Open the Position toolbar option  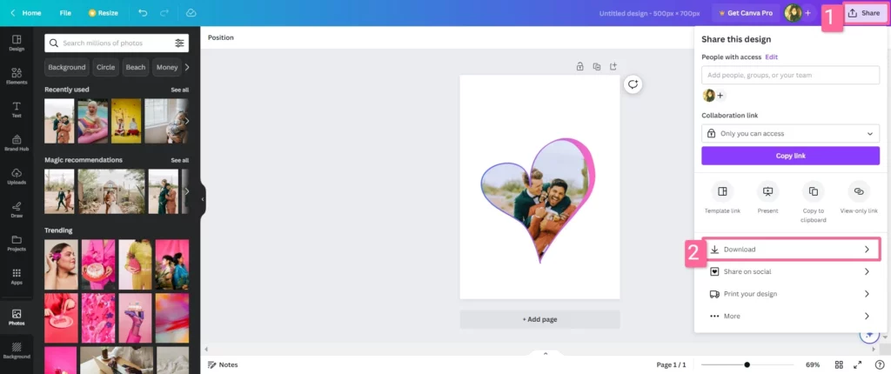click(x=220, y=37)
